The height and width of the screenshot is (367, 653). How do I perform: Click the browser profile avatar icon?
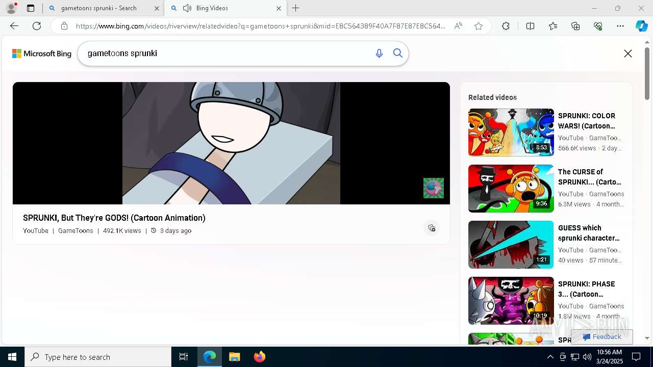pos(11,8)
